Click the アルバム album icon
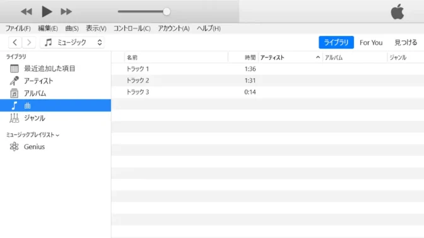 coord(15,93)
